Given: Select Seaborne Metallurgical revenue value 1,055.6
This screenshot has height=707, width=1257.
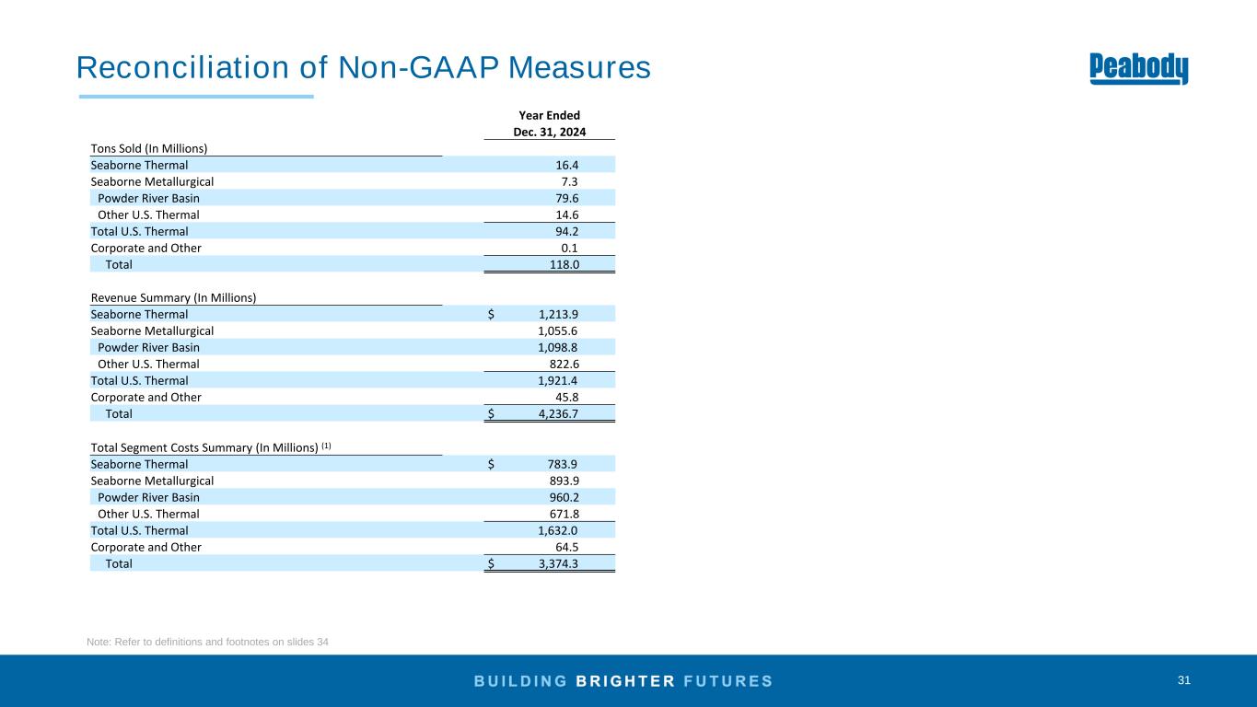Looking at the screenshot, I should pos(558,330).
